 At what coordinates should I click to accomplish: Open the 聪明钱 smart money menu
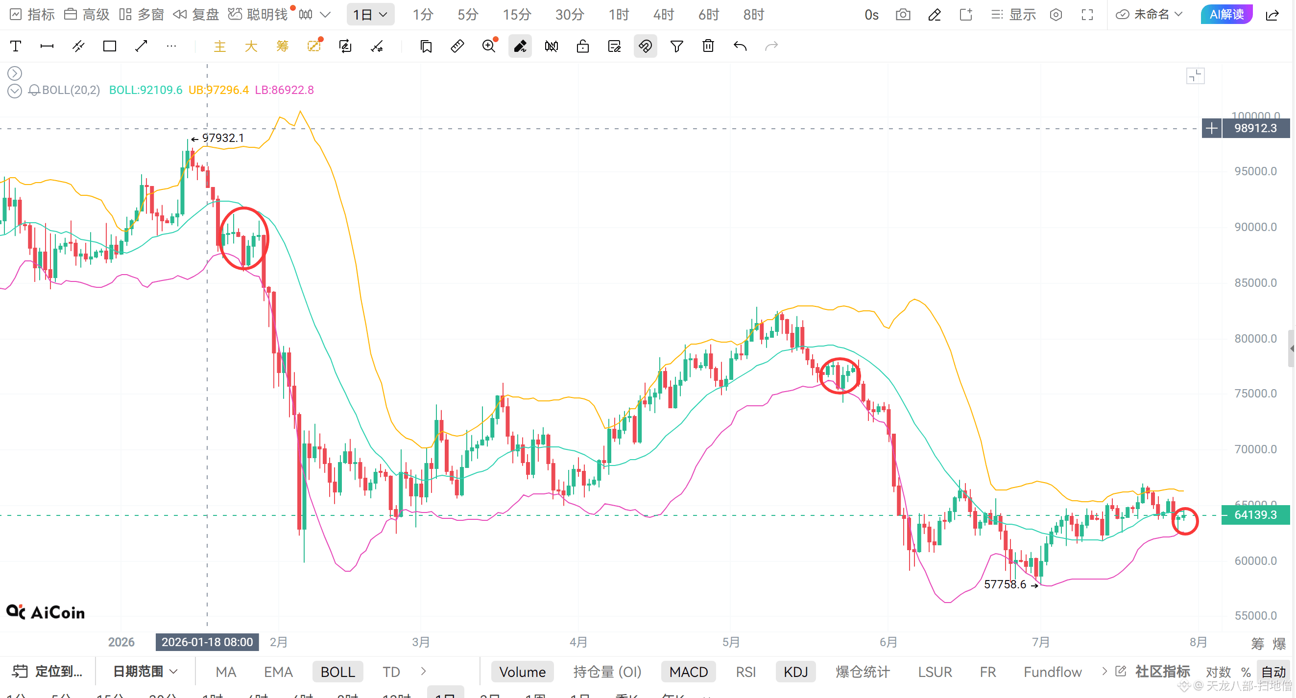tap(258, 15)
